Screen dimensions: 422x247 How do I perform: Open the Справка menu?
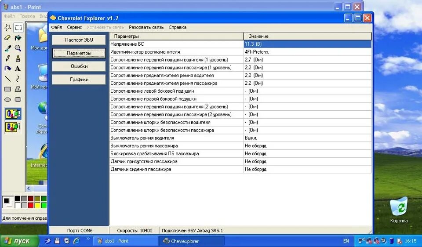pos(177,27)
